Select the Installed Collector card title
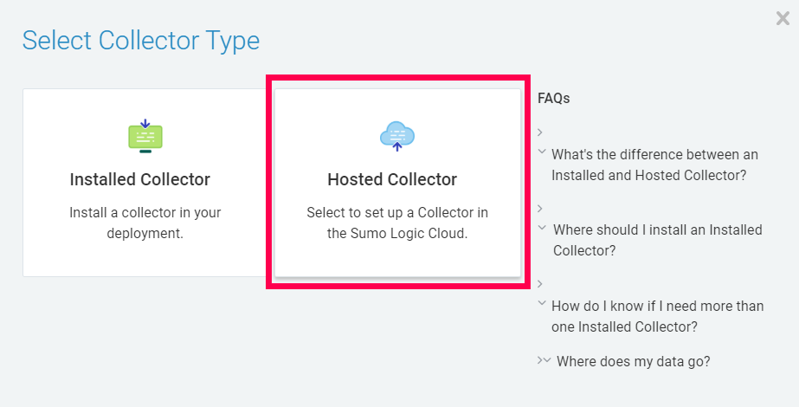Image resolution: width=799 pixels, height=407 pixels. pyautogui.click(x=139, y=179)
